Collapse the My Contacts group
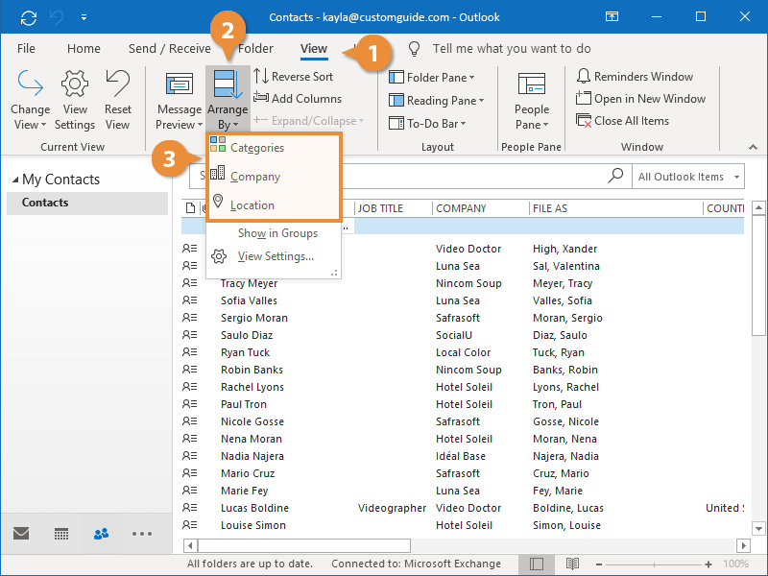 (x=15, y=180)
